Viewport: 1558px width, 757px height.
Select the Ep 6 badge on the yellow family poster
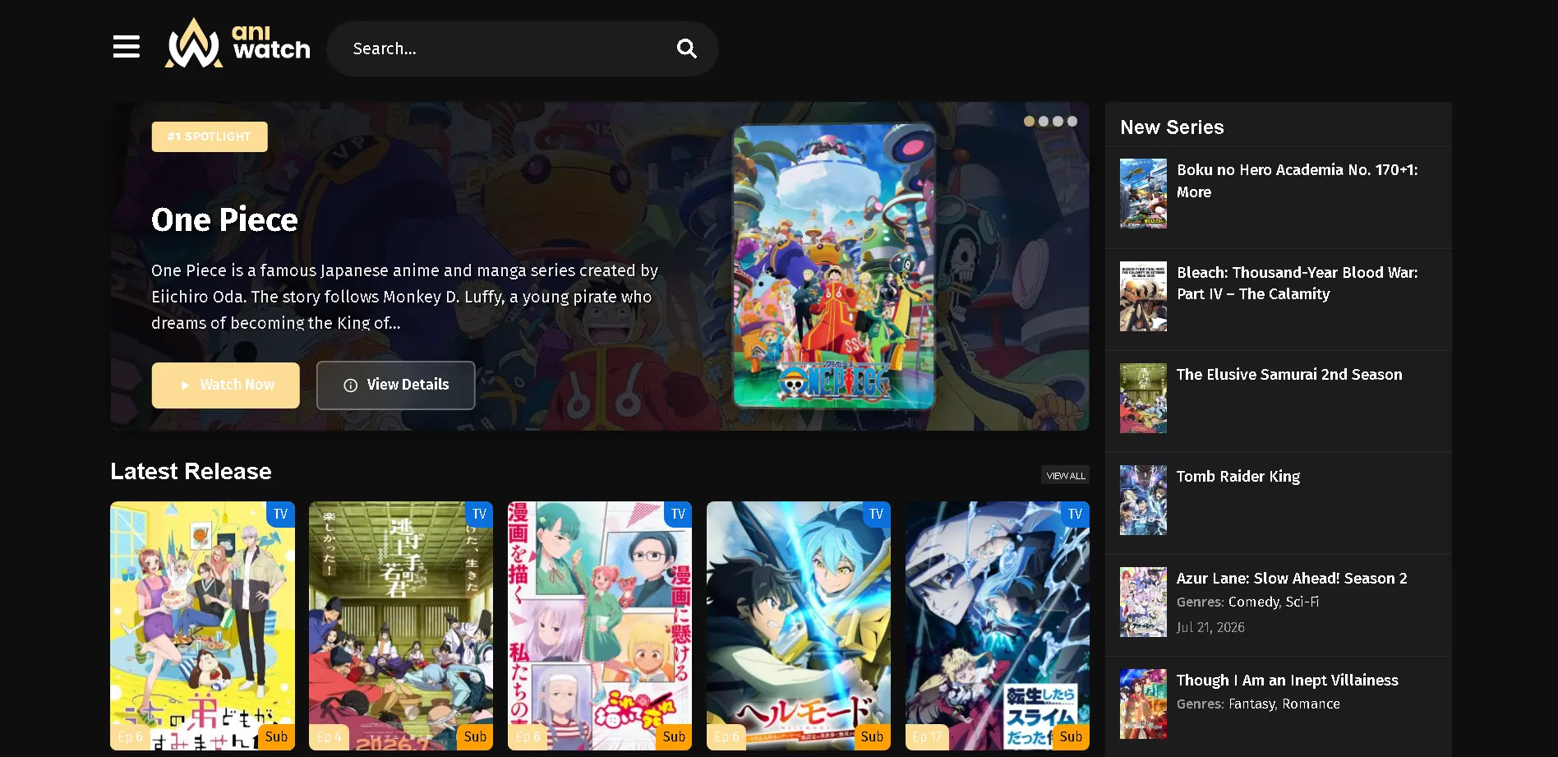[131, 736]
